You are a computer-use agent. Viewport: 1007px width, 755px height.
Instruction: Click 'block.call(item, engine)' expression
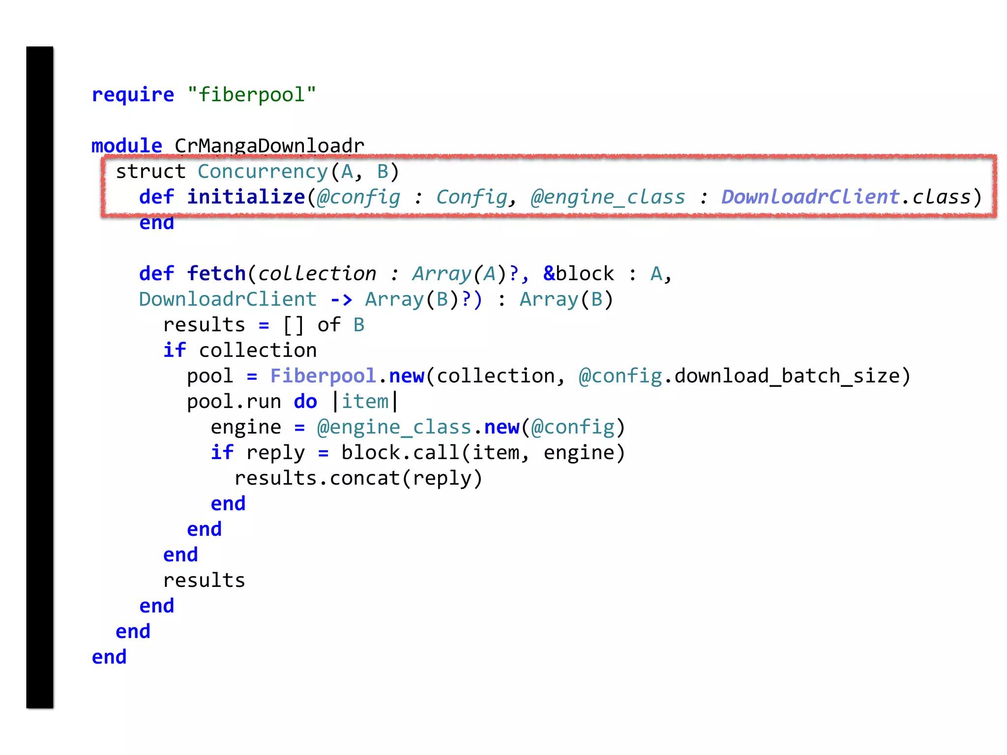click(483, 453)
